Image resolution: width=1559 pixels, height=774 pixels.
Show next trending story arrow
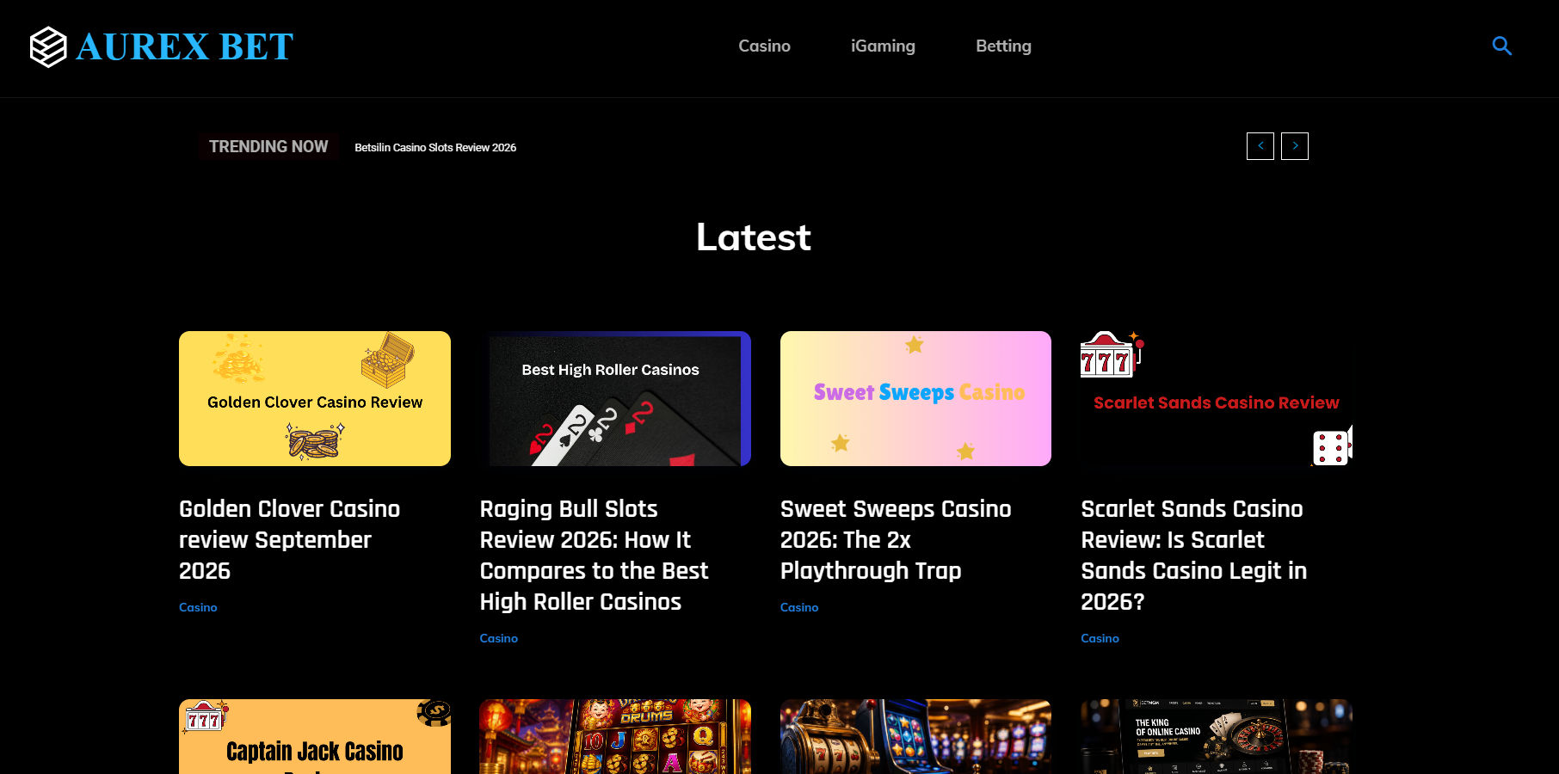1295,146
